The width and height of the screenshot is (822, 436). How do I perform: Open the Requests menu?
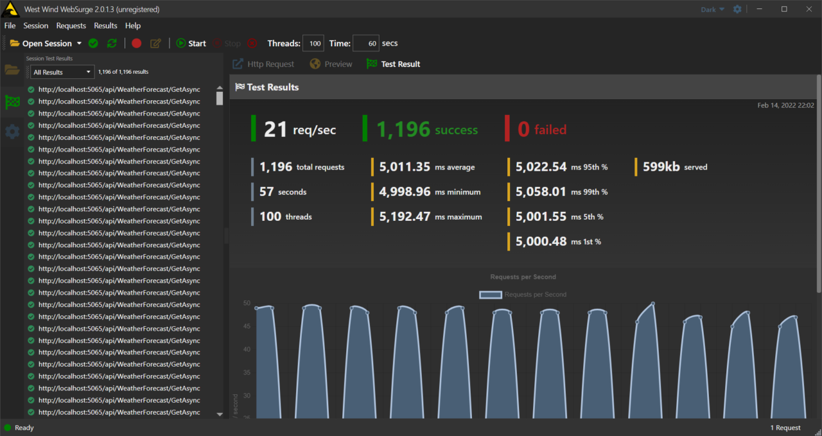[x=71, y=26]
